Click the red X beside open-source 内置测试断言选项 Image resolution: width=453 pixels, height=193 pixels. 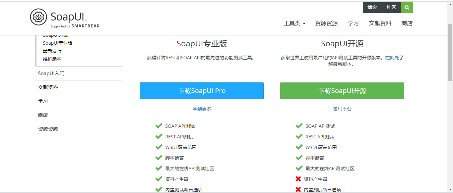point(298,190)
